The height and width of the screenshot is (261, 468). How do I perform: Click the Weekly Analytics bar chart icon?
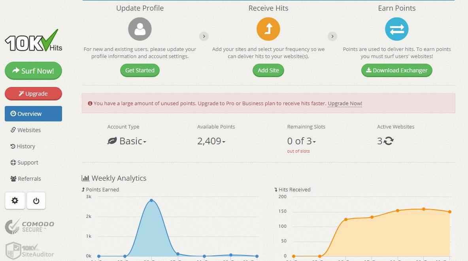pos(85,178)
